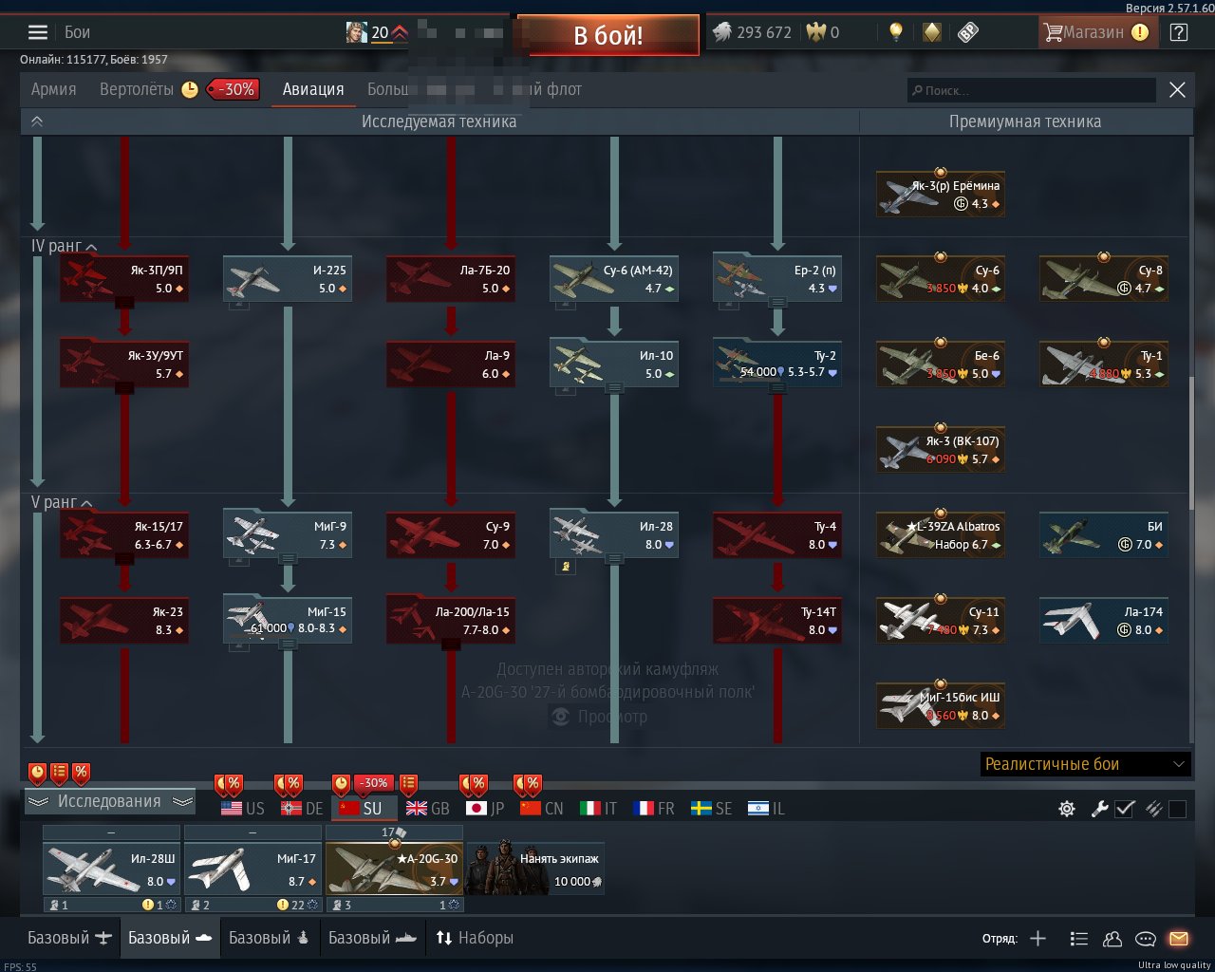
Task: Select the JP nation tab
Action: (485, 809)
